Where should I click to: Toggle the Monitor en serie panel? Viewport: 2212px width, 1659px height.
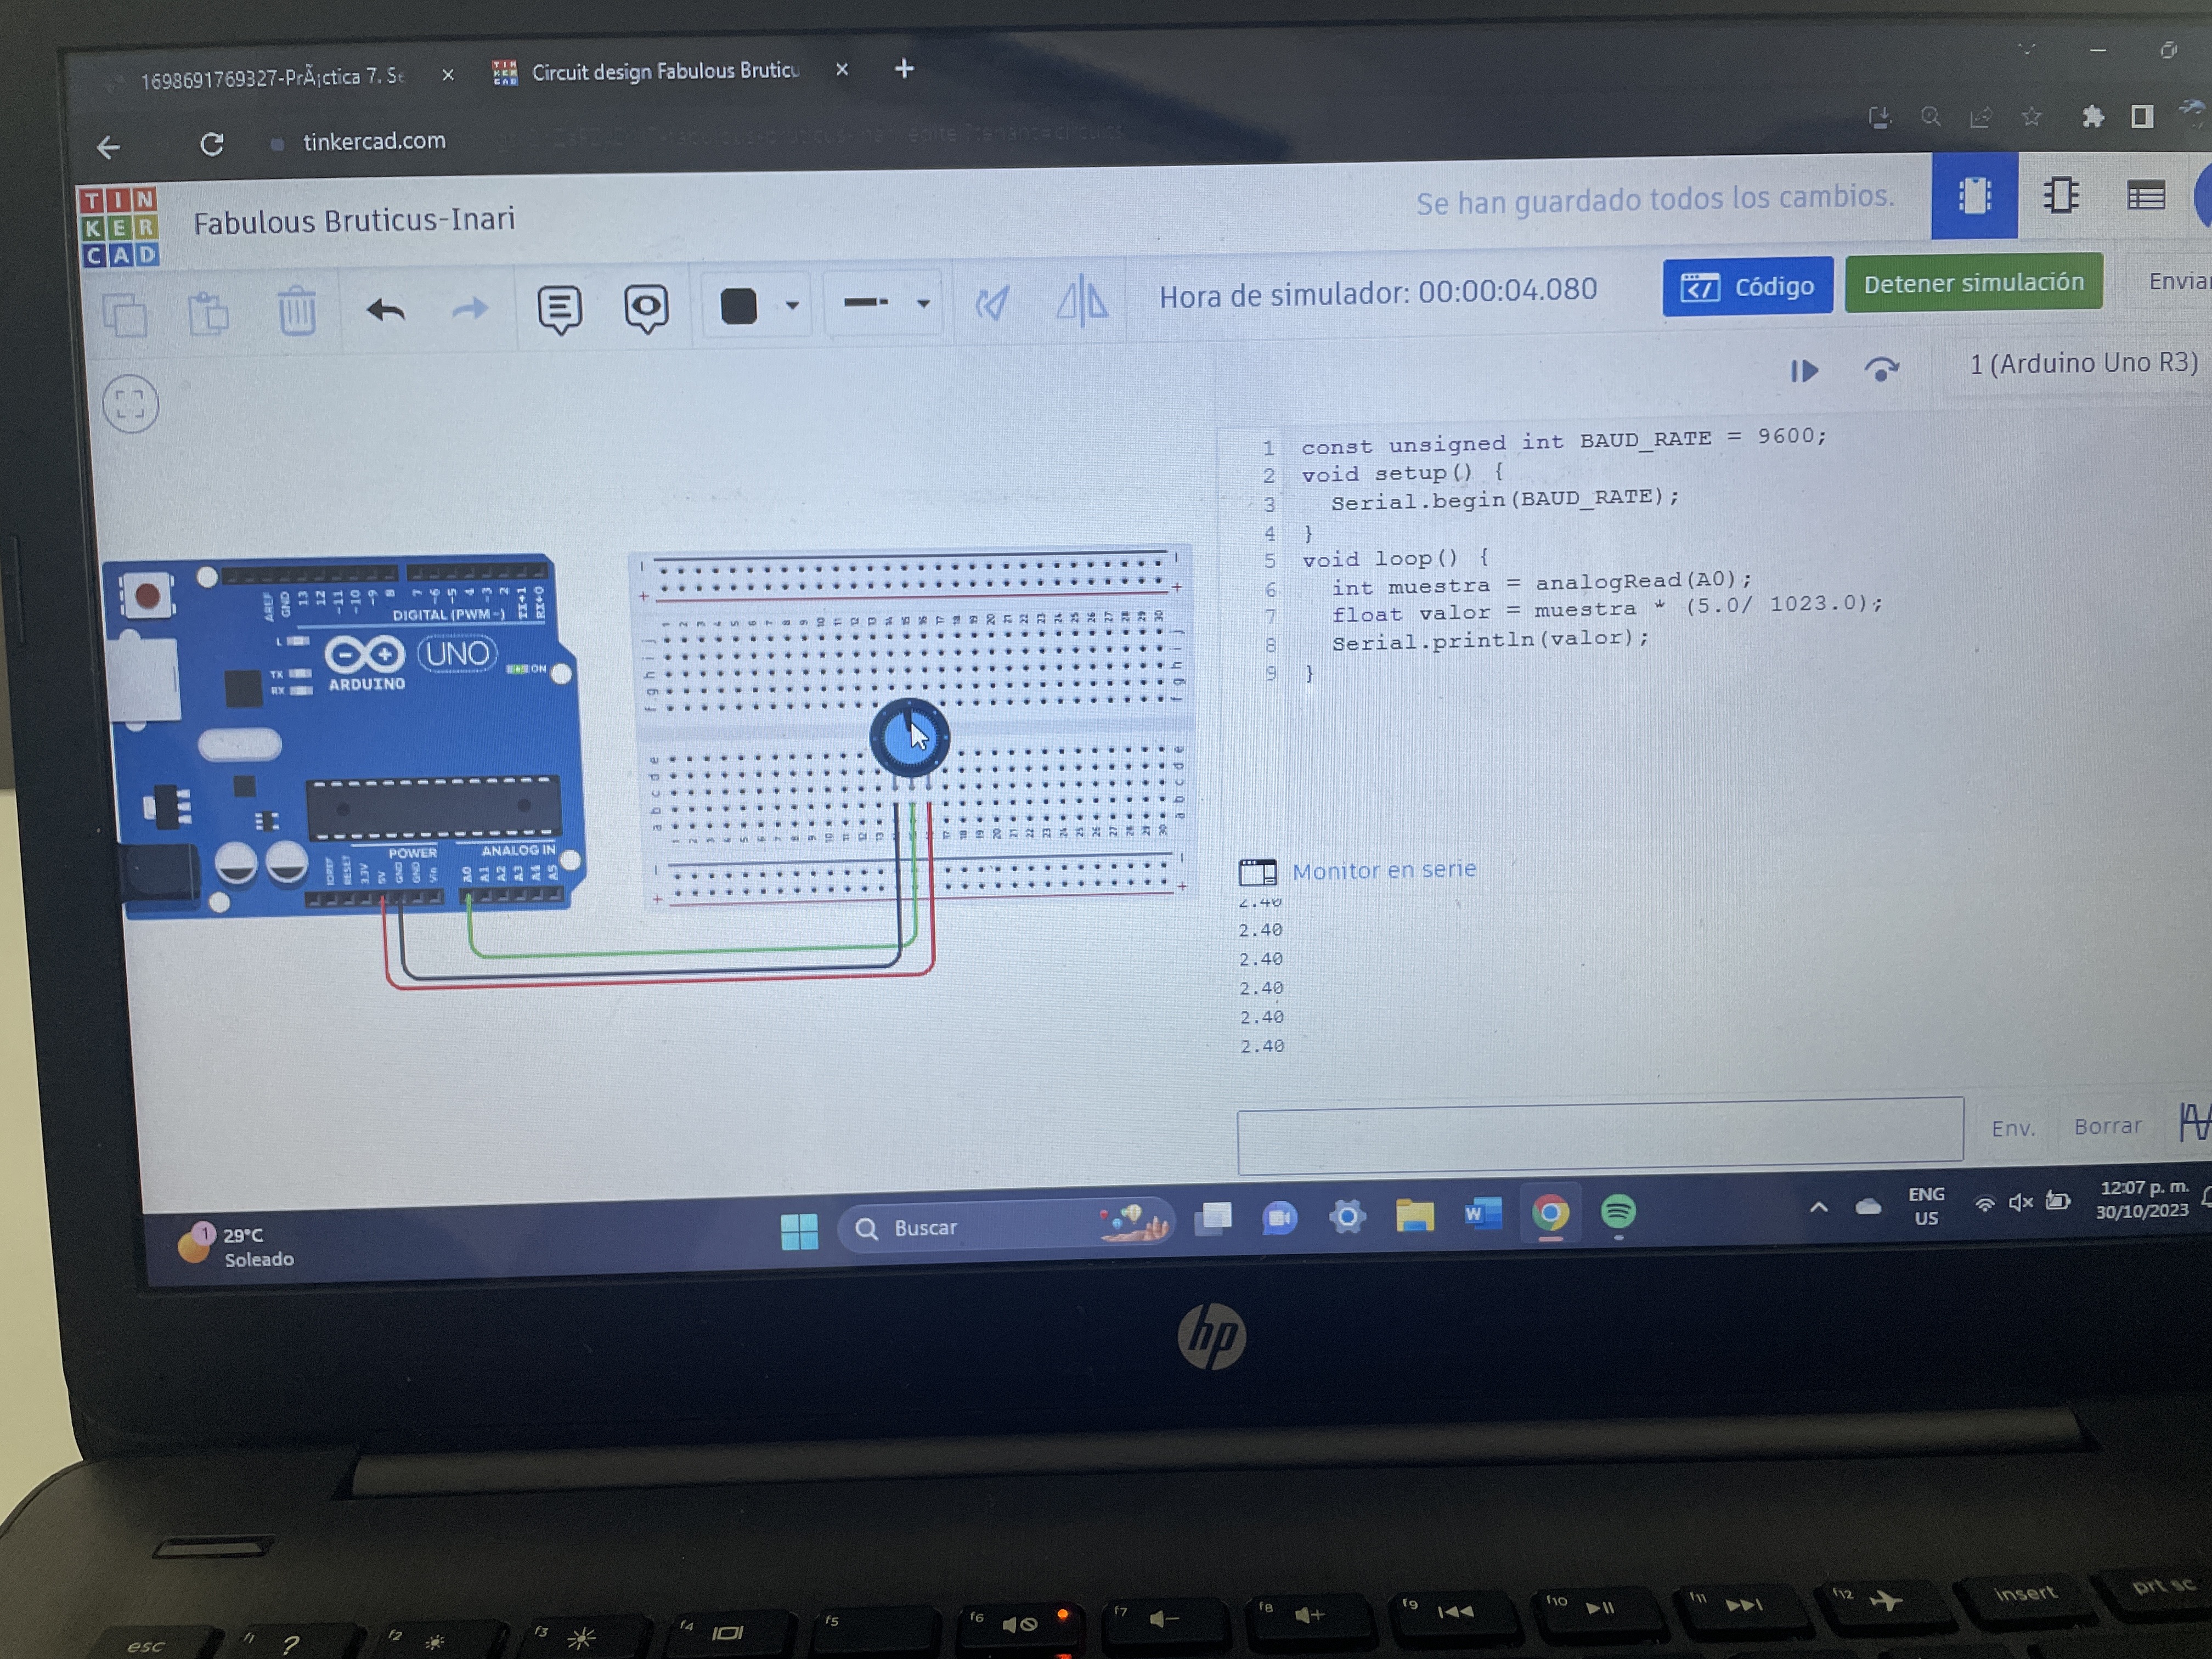[1383, 871]
